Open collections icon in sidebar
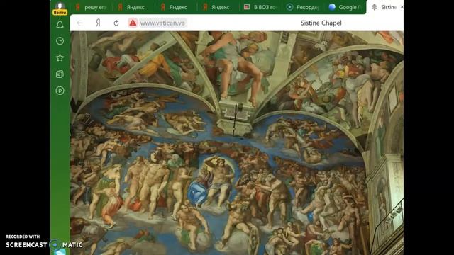The width and height of the screenshot is (454, 255). point(60,74)
